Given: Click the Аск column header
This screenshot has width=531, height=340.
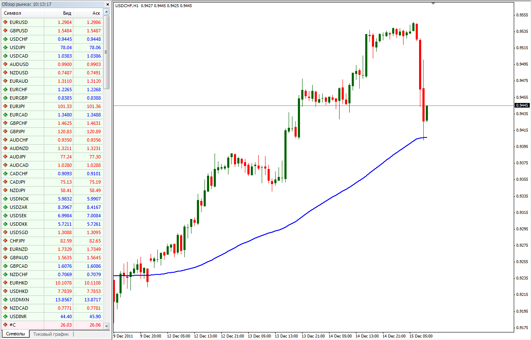Looking at the screenshot, I should click(88, 13).
